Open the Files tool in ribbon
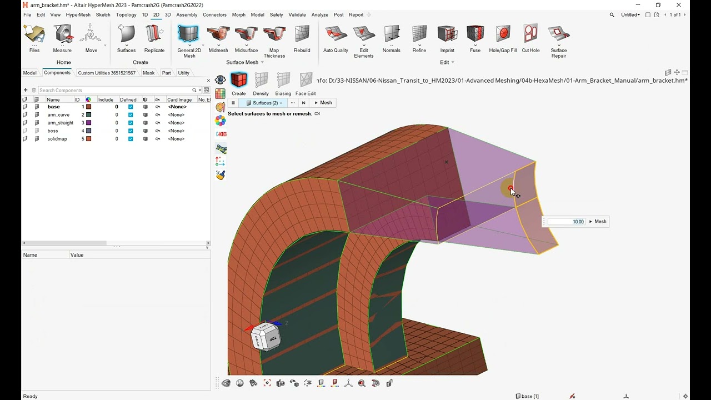711x400 pixels. 34,38
